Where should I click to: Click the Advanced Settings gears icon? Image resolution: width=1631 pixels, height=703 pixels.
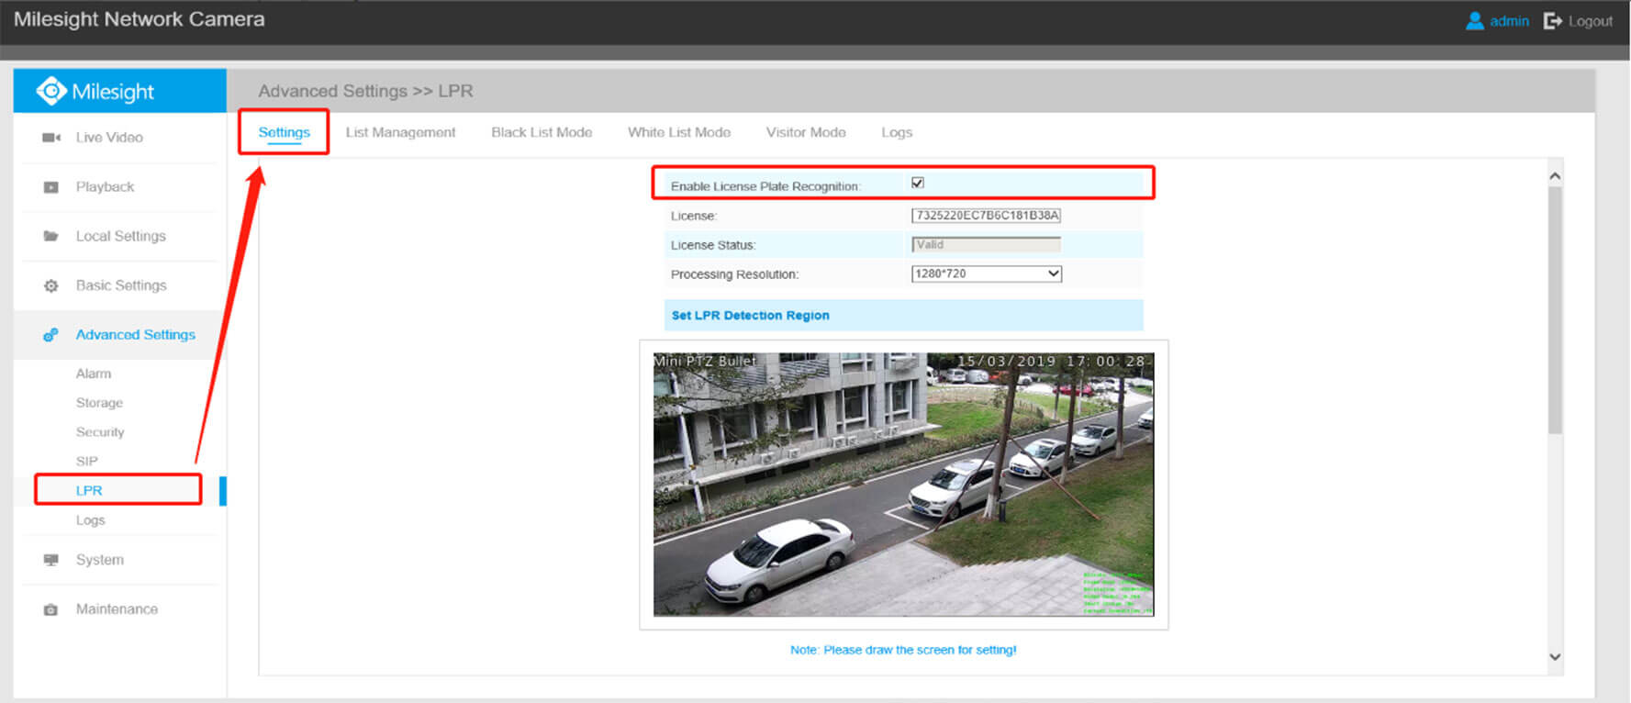tap(51, 335)
